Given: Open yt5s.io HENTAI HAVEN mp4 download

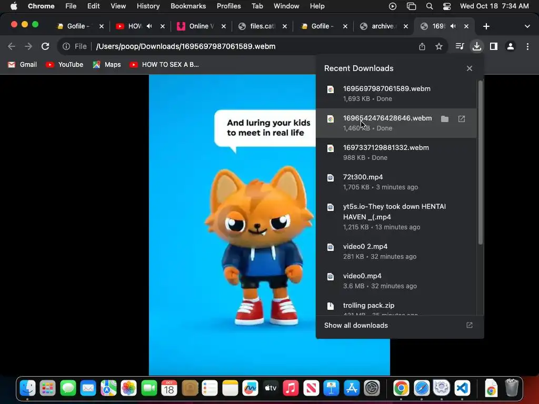Looking at the screenshot, I should point(396,216).
